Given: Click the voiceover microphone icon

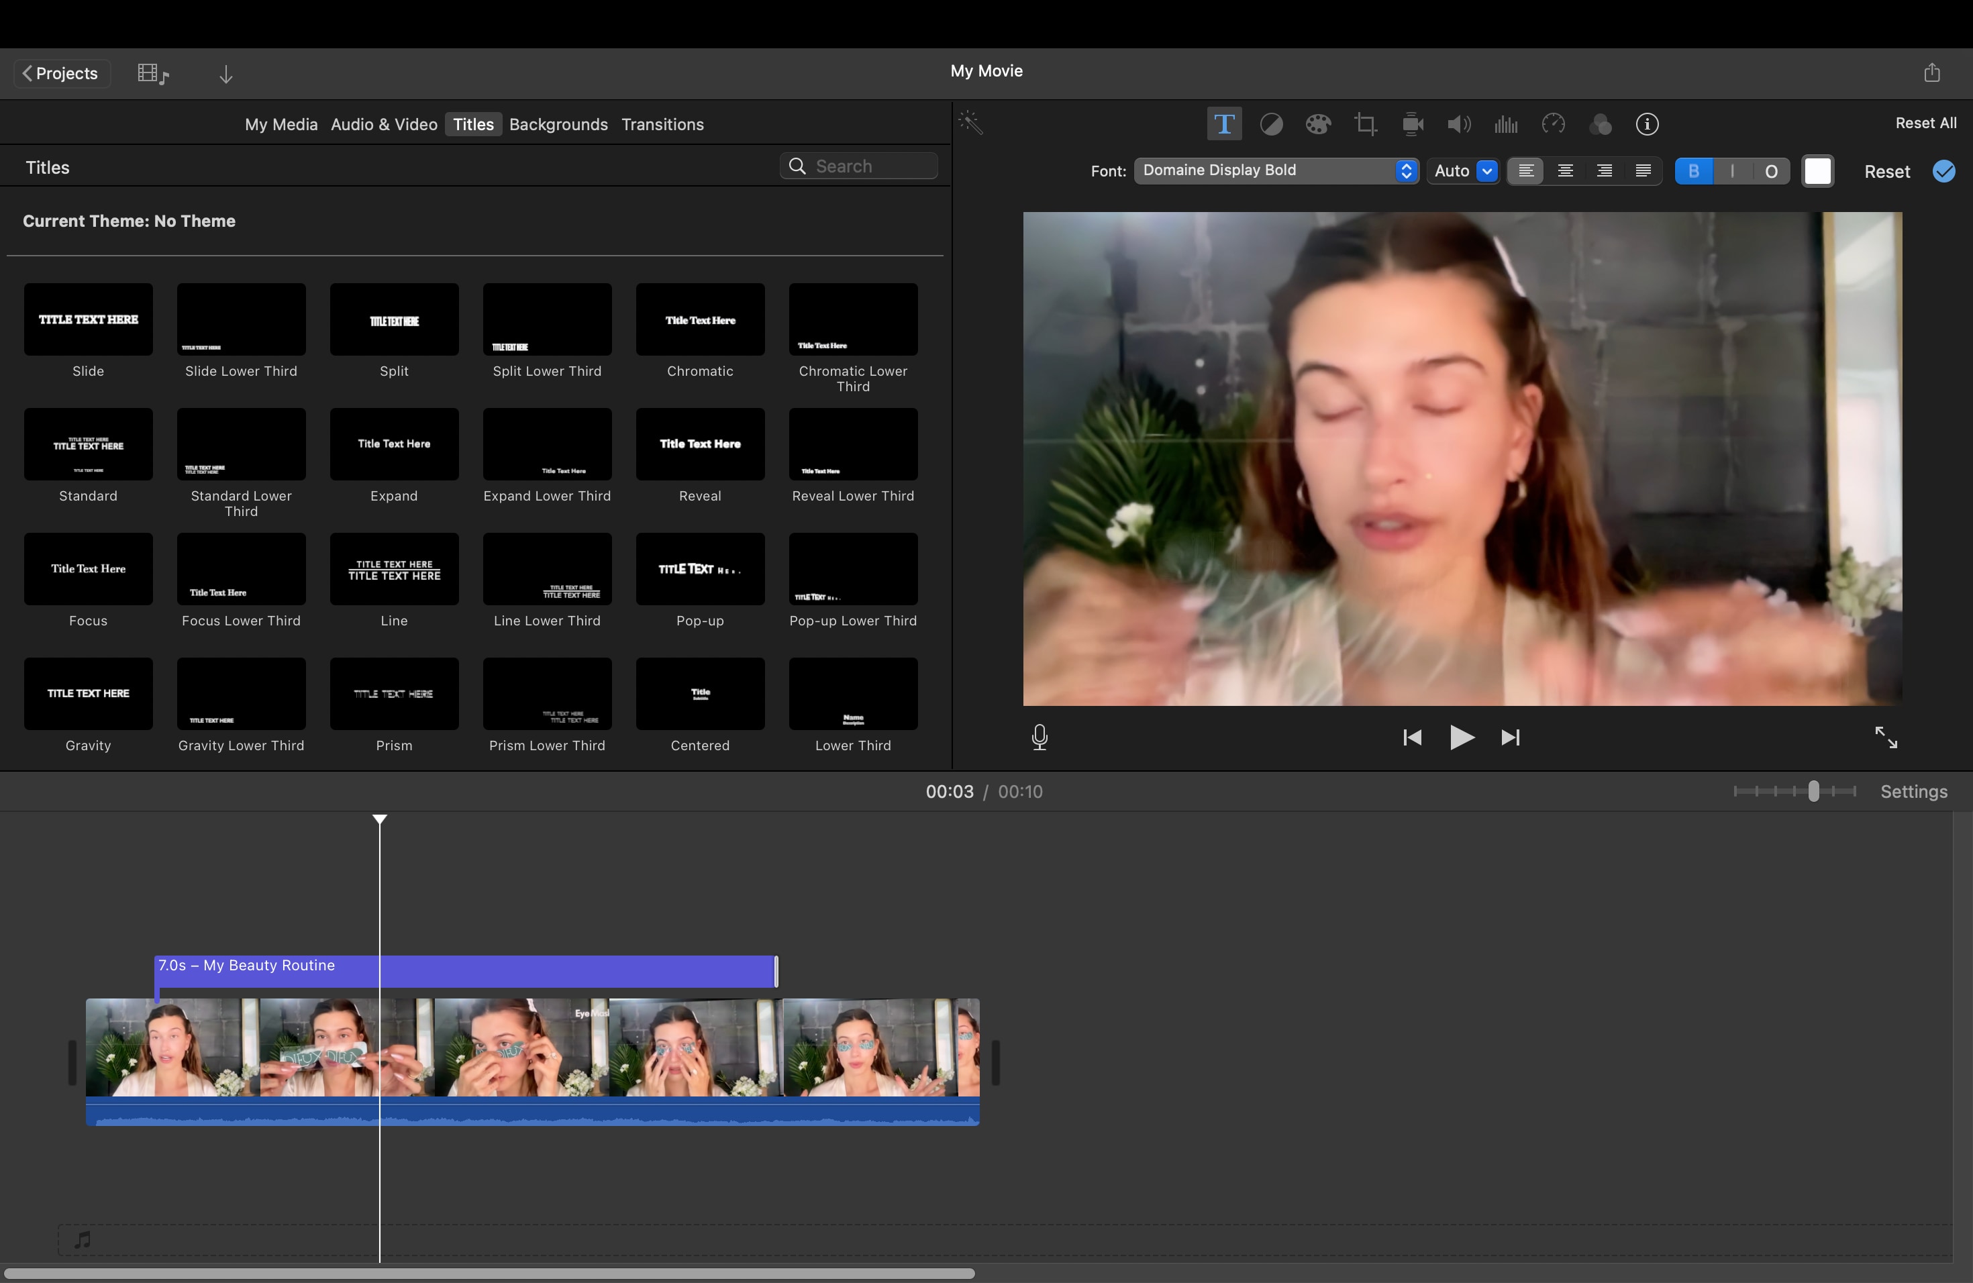Looking at the screenshot, I should [1039, 737].
